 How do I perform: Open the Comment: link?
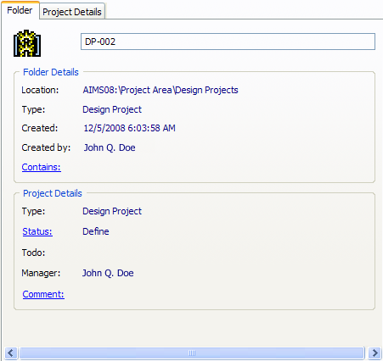point(43,294)
